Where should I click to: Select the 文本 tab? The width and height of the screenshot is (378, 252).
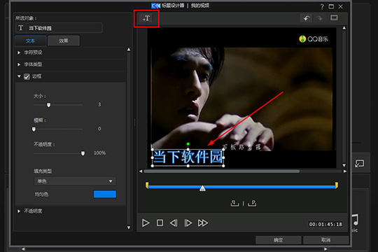pyautogui.click(x=31, y=41)
